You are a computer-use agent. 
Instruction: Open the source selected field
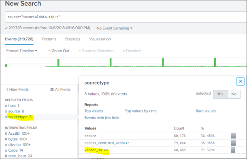[x=14, y=111]
